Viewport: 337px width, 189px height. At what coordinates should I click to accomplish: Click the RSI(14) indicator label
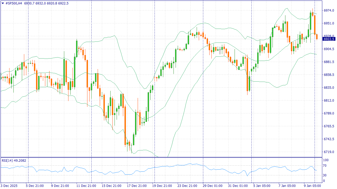(x=7, y=160)
